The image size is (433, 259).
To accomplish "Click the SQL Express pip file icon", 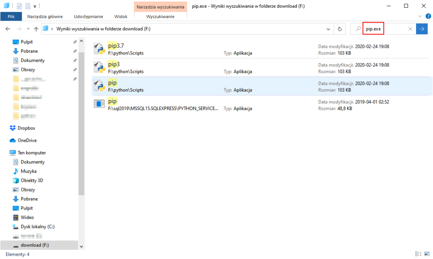I will (99, 104).
